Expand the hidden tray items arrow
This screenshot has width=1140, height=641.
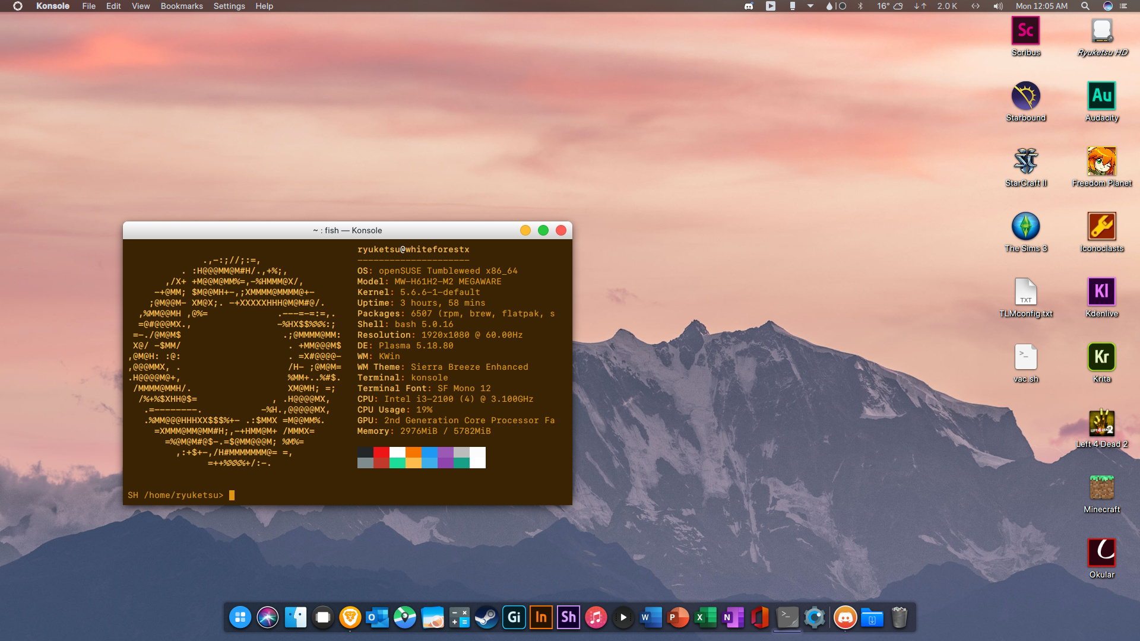pos(810,6)
